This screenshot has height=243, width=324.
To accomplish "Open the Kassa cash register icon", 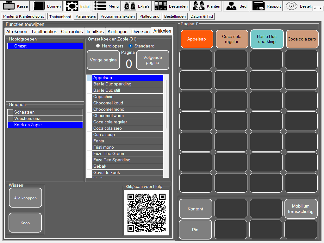I will [9, 6].
